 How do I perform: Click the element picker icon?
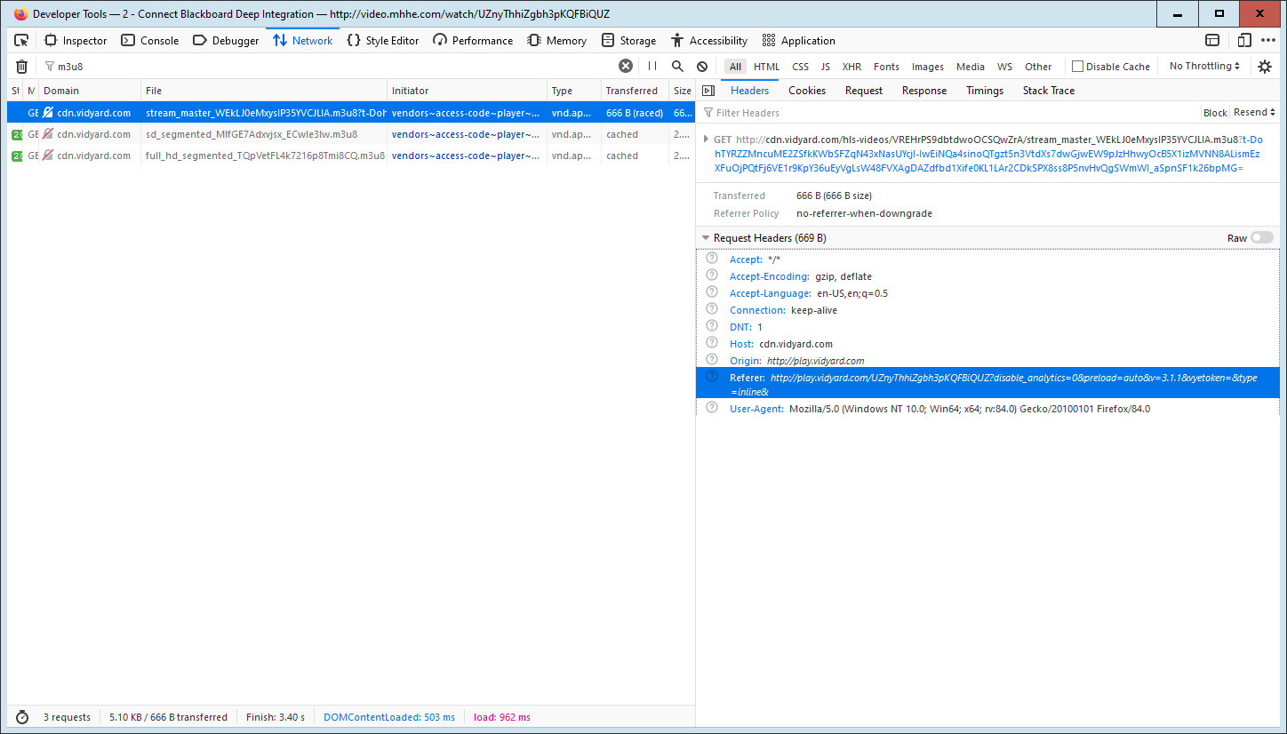tap(21, 40)
